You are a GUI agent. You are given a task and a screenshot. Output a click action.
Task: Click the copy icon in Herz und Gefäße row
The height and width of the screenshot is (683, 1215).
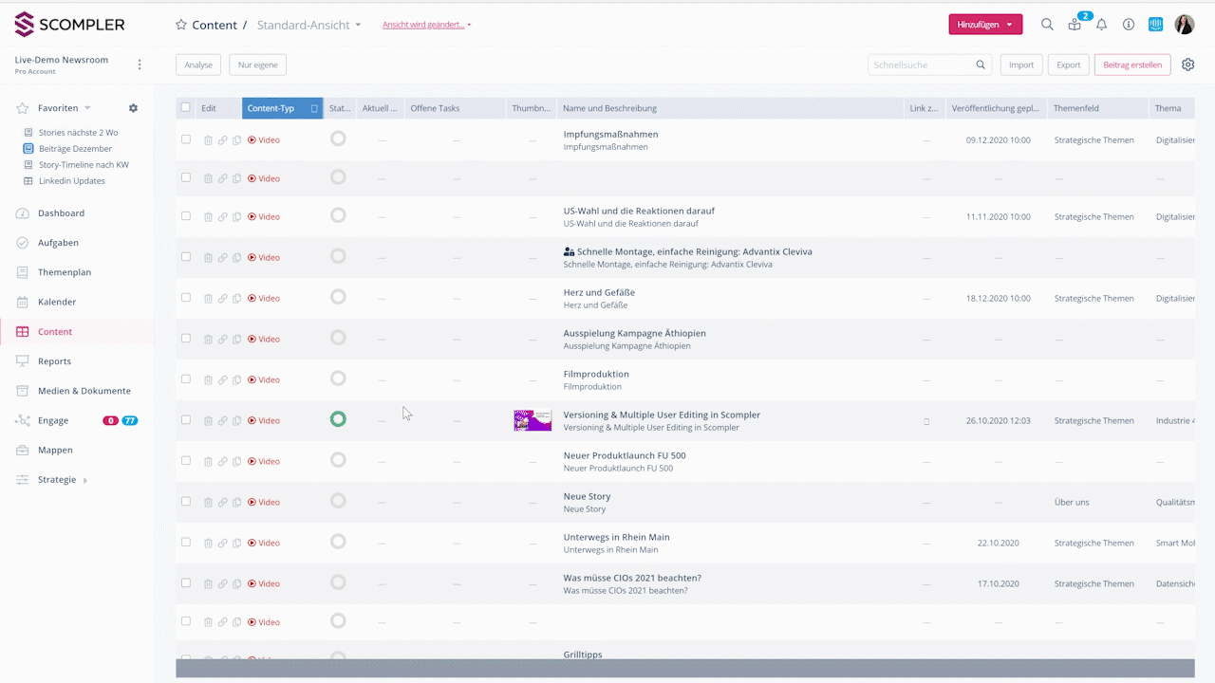coord(237,299)
